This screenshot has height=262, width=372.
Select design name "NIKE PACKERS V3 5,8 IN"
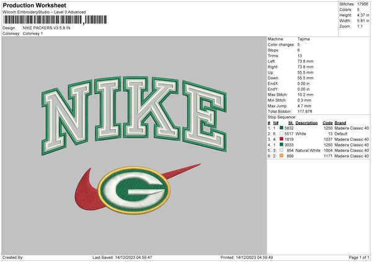pyautogui.click(x=46, y=28)
